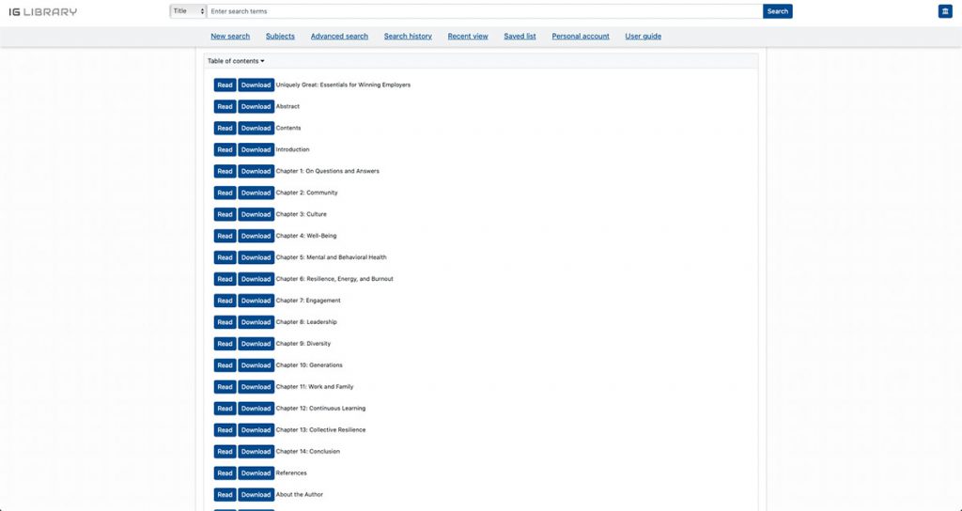This screenshot has width=962, height=511.
Task: Download About the Author
Action: coord(256,494)
